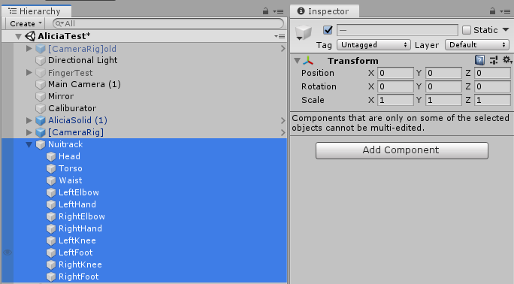Expand the [CameraRig] object
Image resolution: width=514 pixels, height=284 pixels.
[29, 132]
